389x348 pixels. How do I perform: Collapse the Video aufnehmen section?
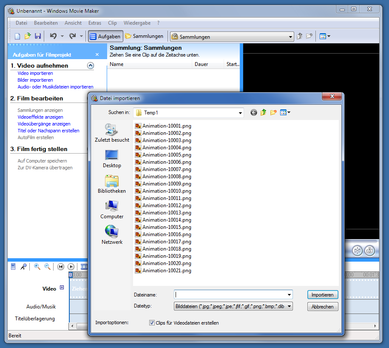[x=91, y=66]
